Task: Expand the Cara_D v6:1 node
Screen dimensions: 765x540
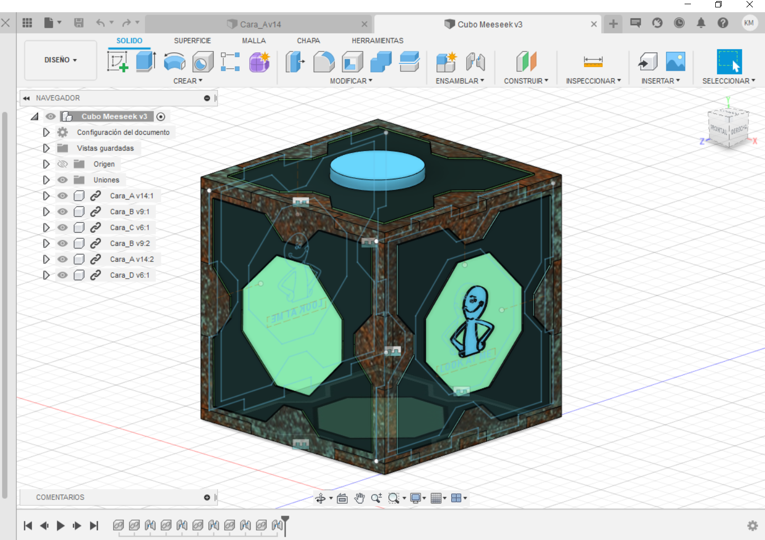Action: click(x=46, y=275)
